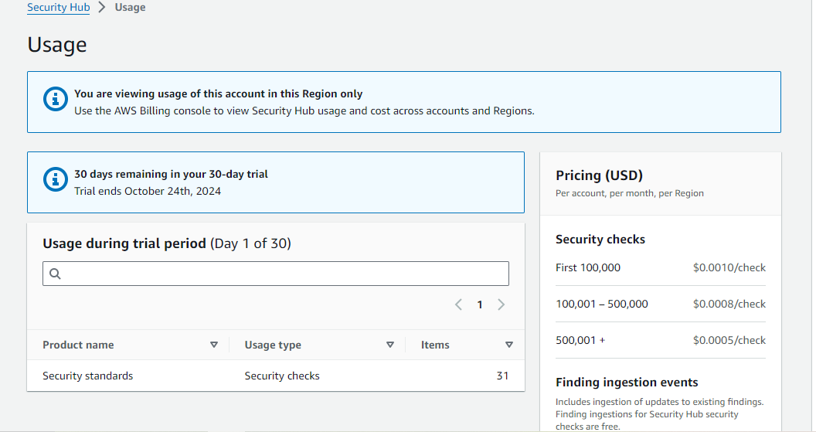This screenshot has height=432, width=816.
Task: Click the First 100,000 pricing tier
Action: (587, 267)
